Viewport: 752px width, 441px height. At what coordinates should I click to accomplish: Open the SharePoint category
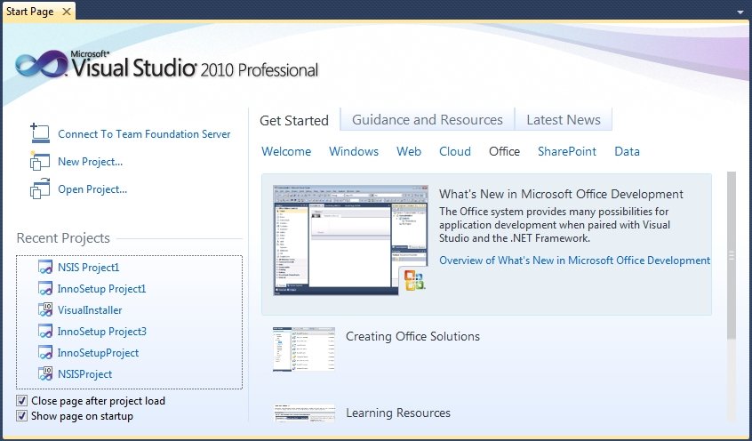[567, 151]
